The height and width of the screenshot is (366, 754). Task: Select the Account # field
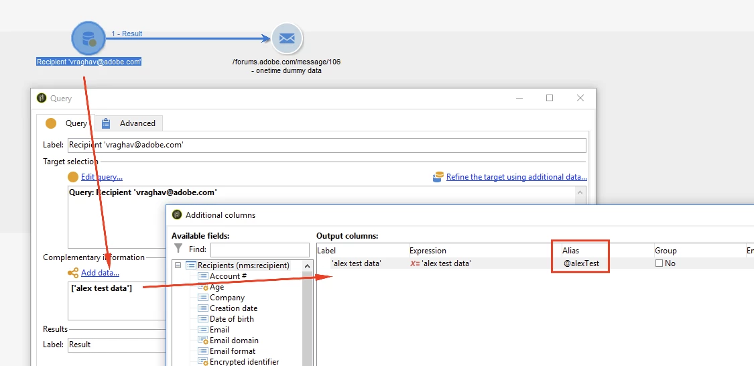coord(228,276)
